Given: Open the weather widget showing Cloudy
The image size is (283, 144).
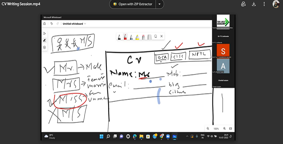Looking at the screenshot, I should tap(50, 136).
